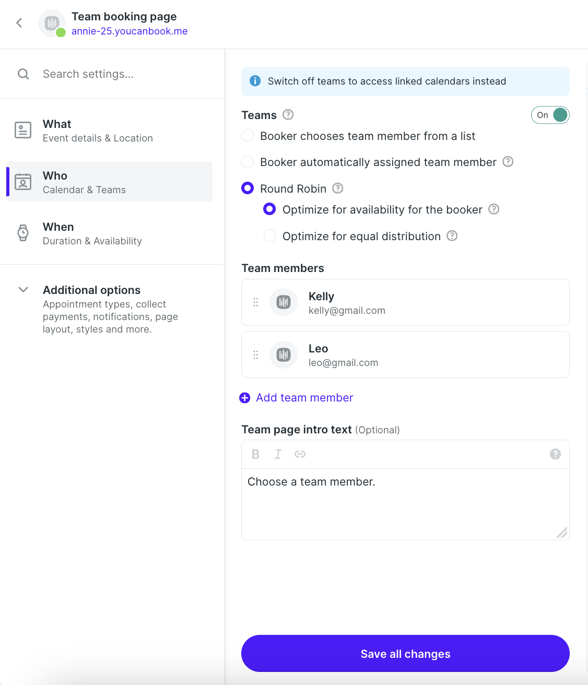Click the text area resize handle
The width and height of the screenshot is (588, 685).
[x=562, y=533]
